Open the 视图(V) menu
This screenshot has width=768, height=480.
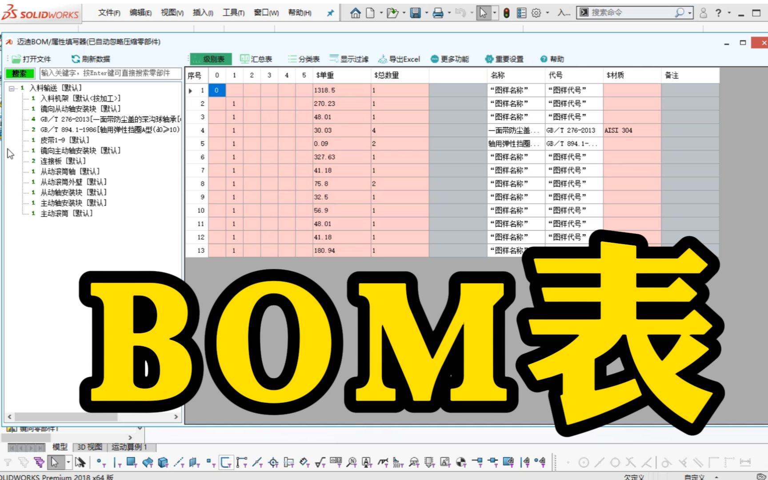(x=172, y=12)
